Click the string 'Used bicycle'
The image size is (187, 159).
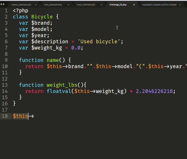coord(99,41)
